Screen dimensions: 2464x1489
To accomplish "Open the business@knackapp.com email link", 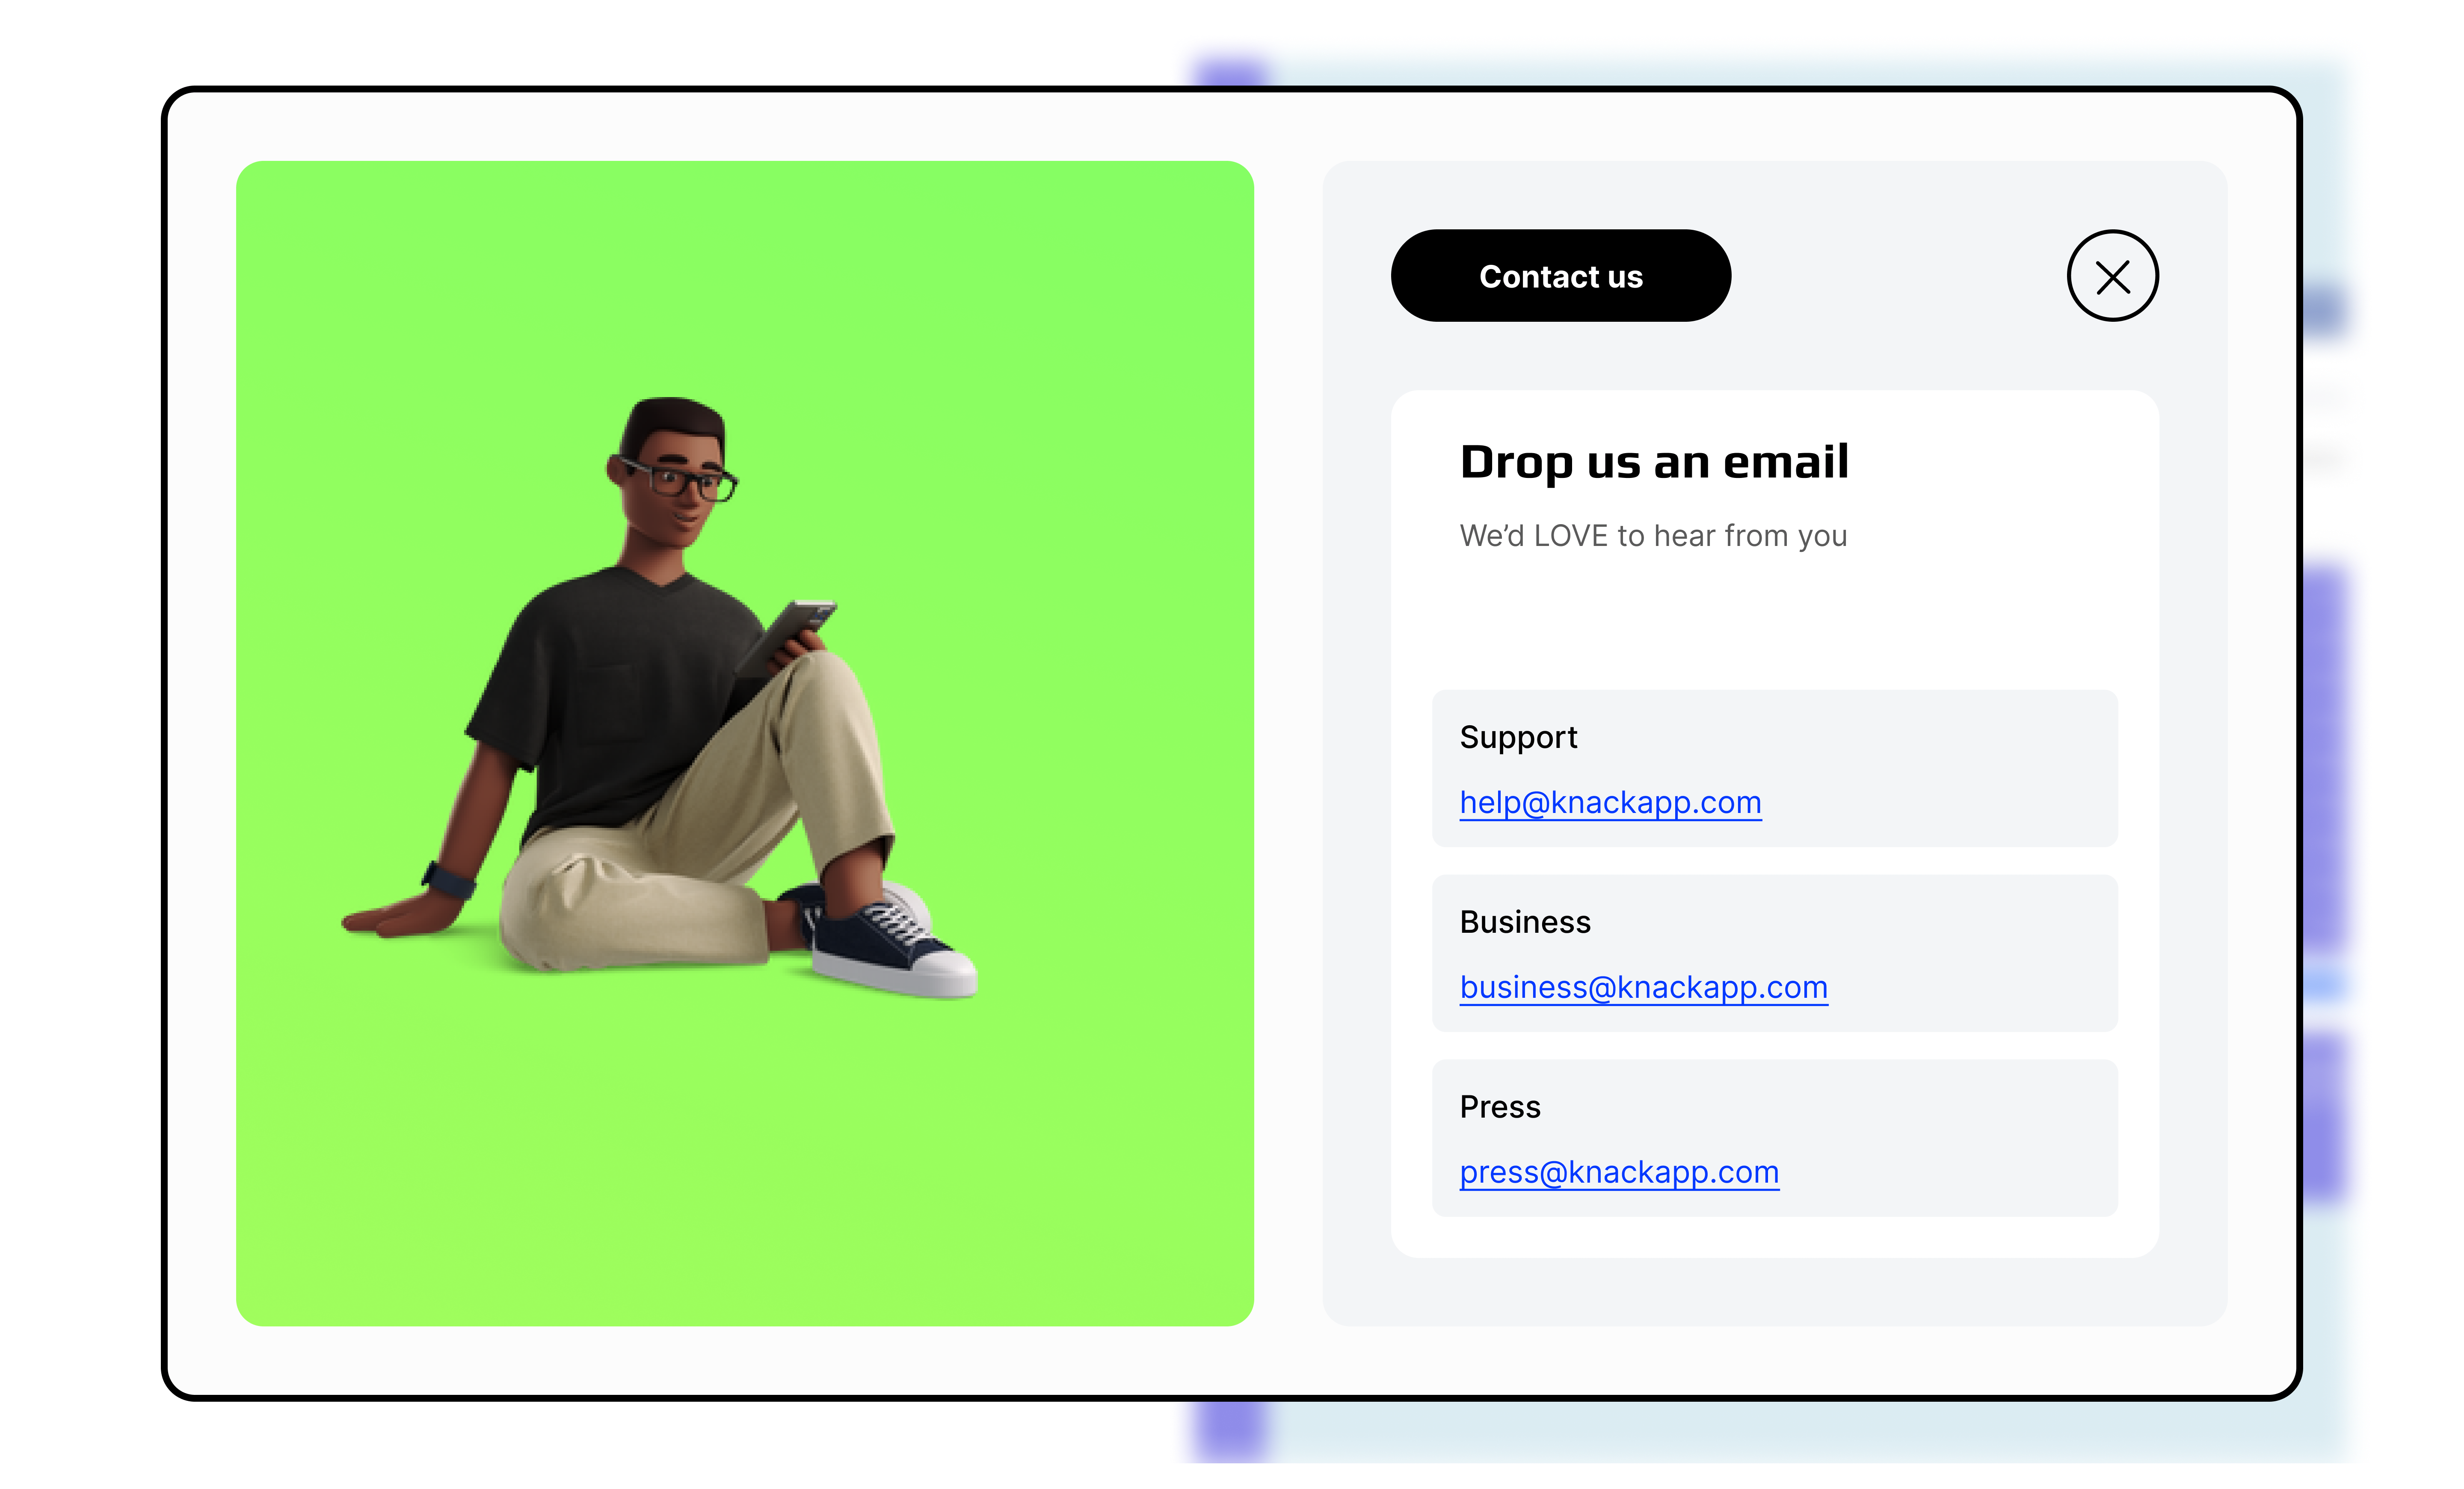I will pyautogui.click(x=1643, y=988).
